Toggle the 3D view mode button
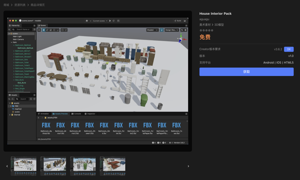Viewport: 300px width, 180px height. point(39,30)
